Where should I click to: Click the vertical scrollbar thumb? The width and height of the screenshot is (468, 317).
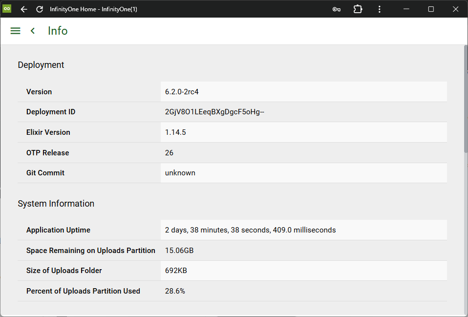pyautogui.click(x=466, y=99)
